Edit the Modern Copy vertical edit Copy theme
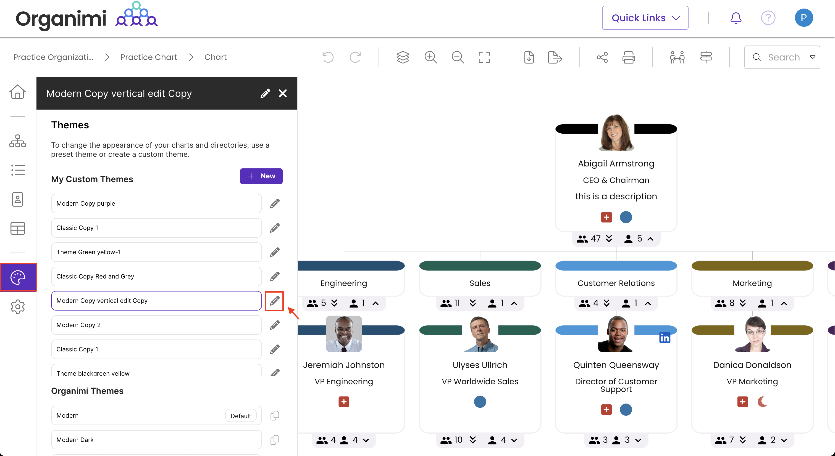The width and height of the screenshot is (835, 456). pos(275,301)
